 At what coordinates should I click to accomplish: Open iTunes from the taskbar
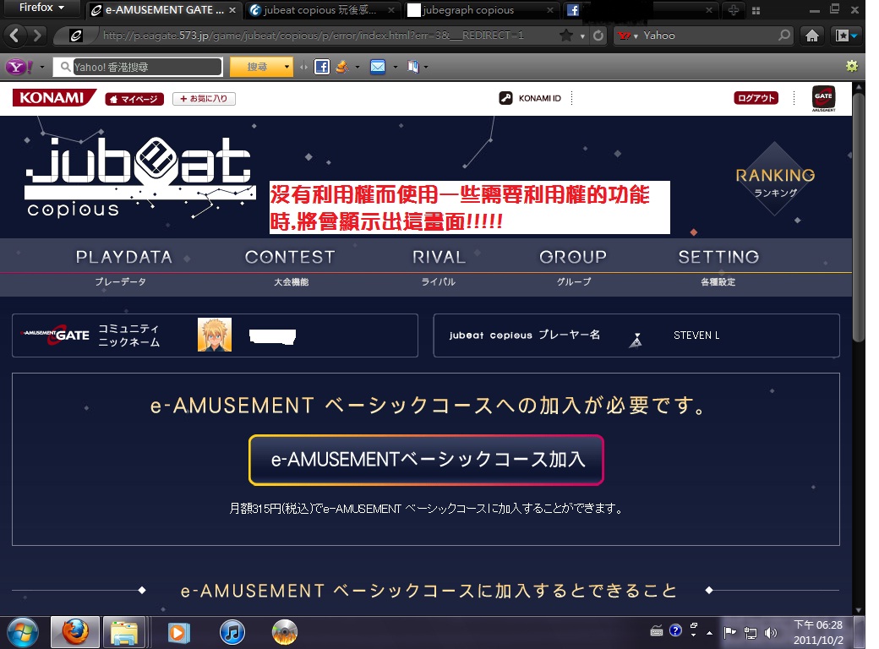point(232,633)
